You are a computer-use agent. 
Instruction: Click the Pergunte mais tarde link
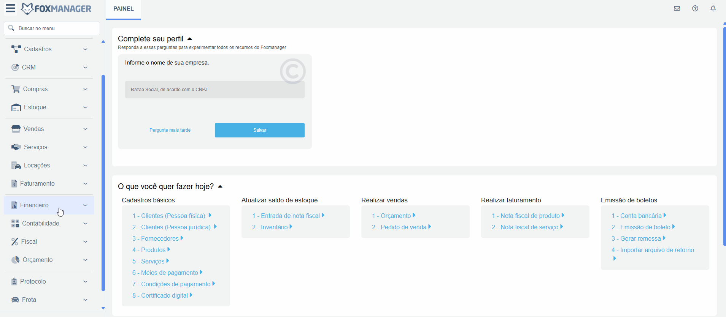point(170,130)
